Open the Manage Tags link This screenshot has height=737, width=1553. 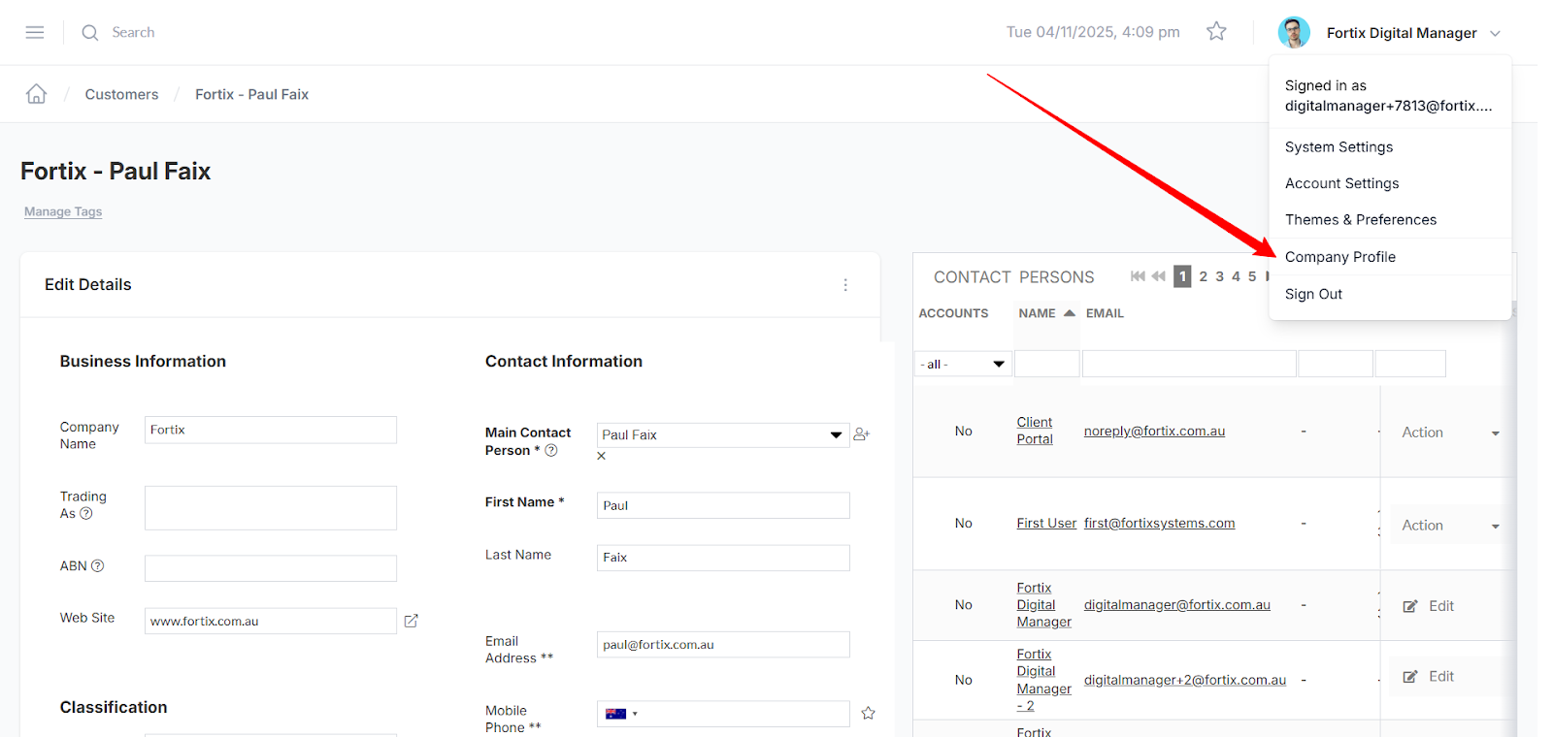[x=63, y=211]
